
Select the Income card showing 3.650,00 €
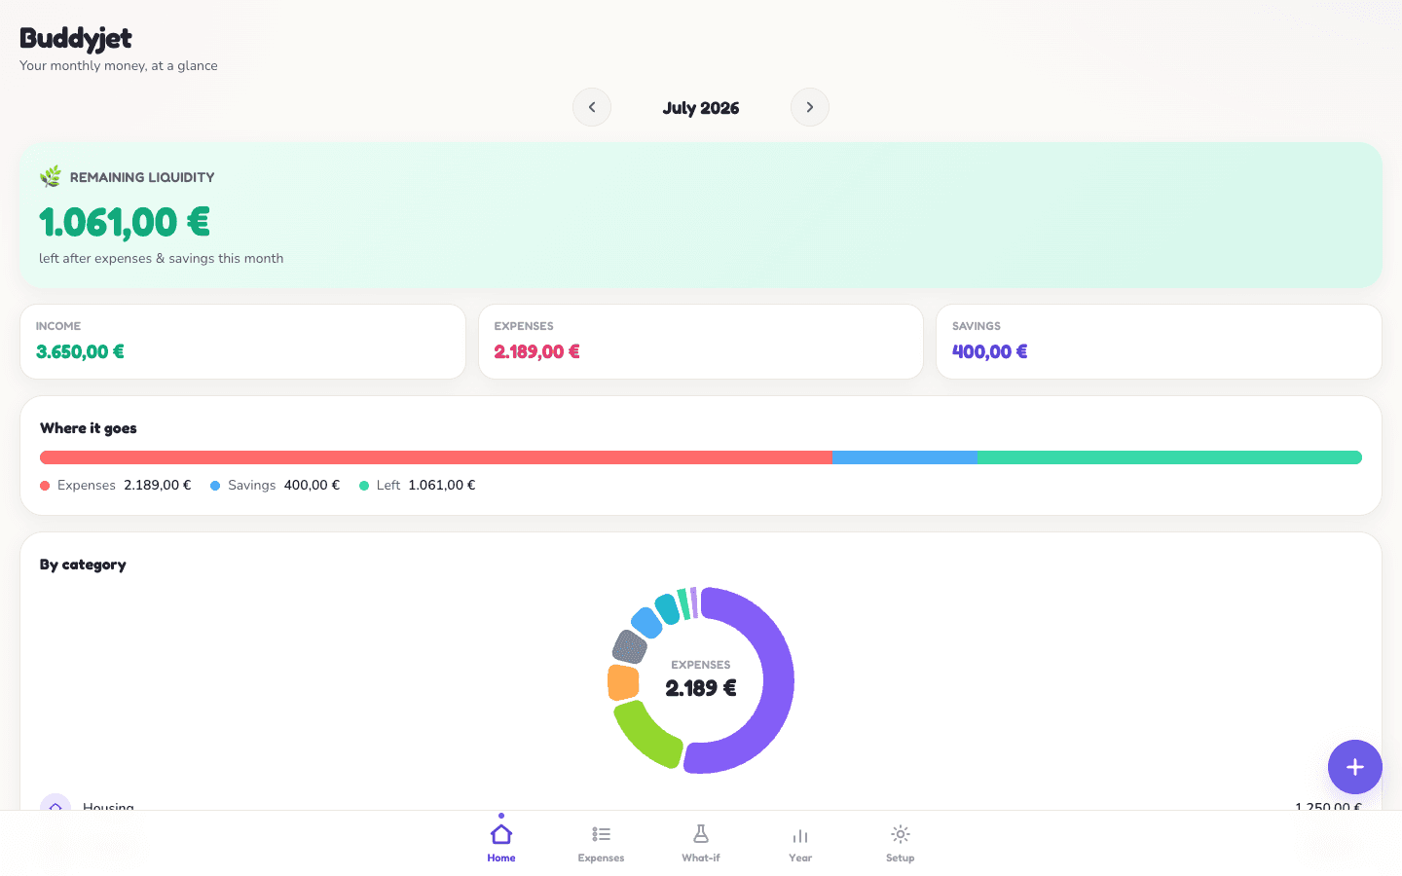tap(242, 342)
